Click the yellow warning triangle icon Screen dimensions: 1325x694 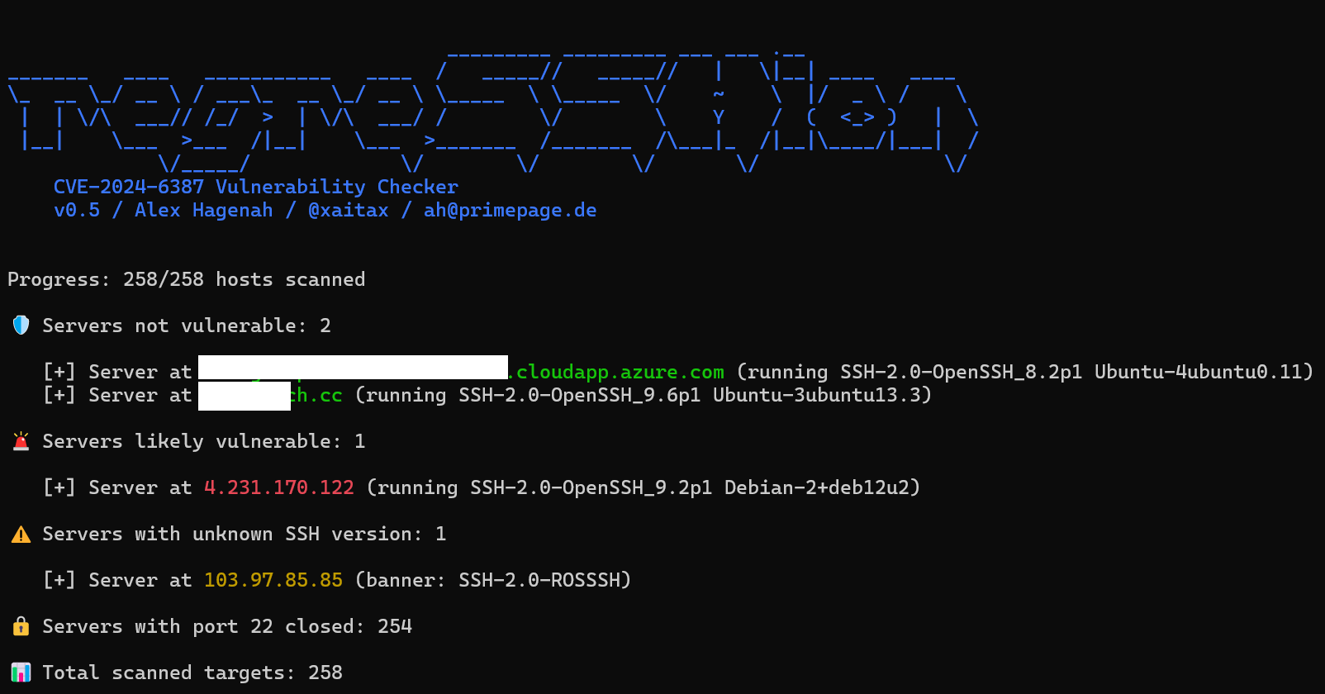(21, 535)
